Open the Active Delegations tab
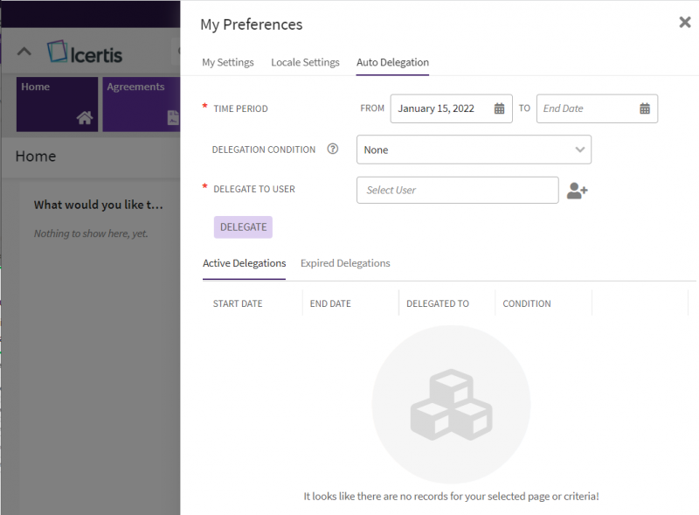Image resolution: width=699 pixels, height=515 pixels. pos(244,263)
